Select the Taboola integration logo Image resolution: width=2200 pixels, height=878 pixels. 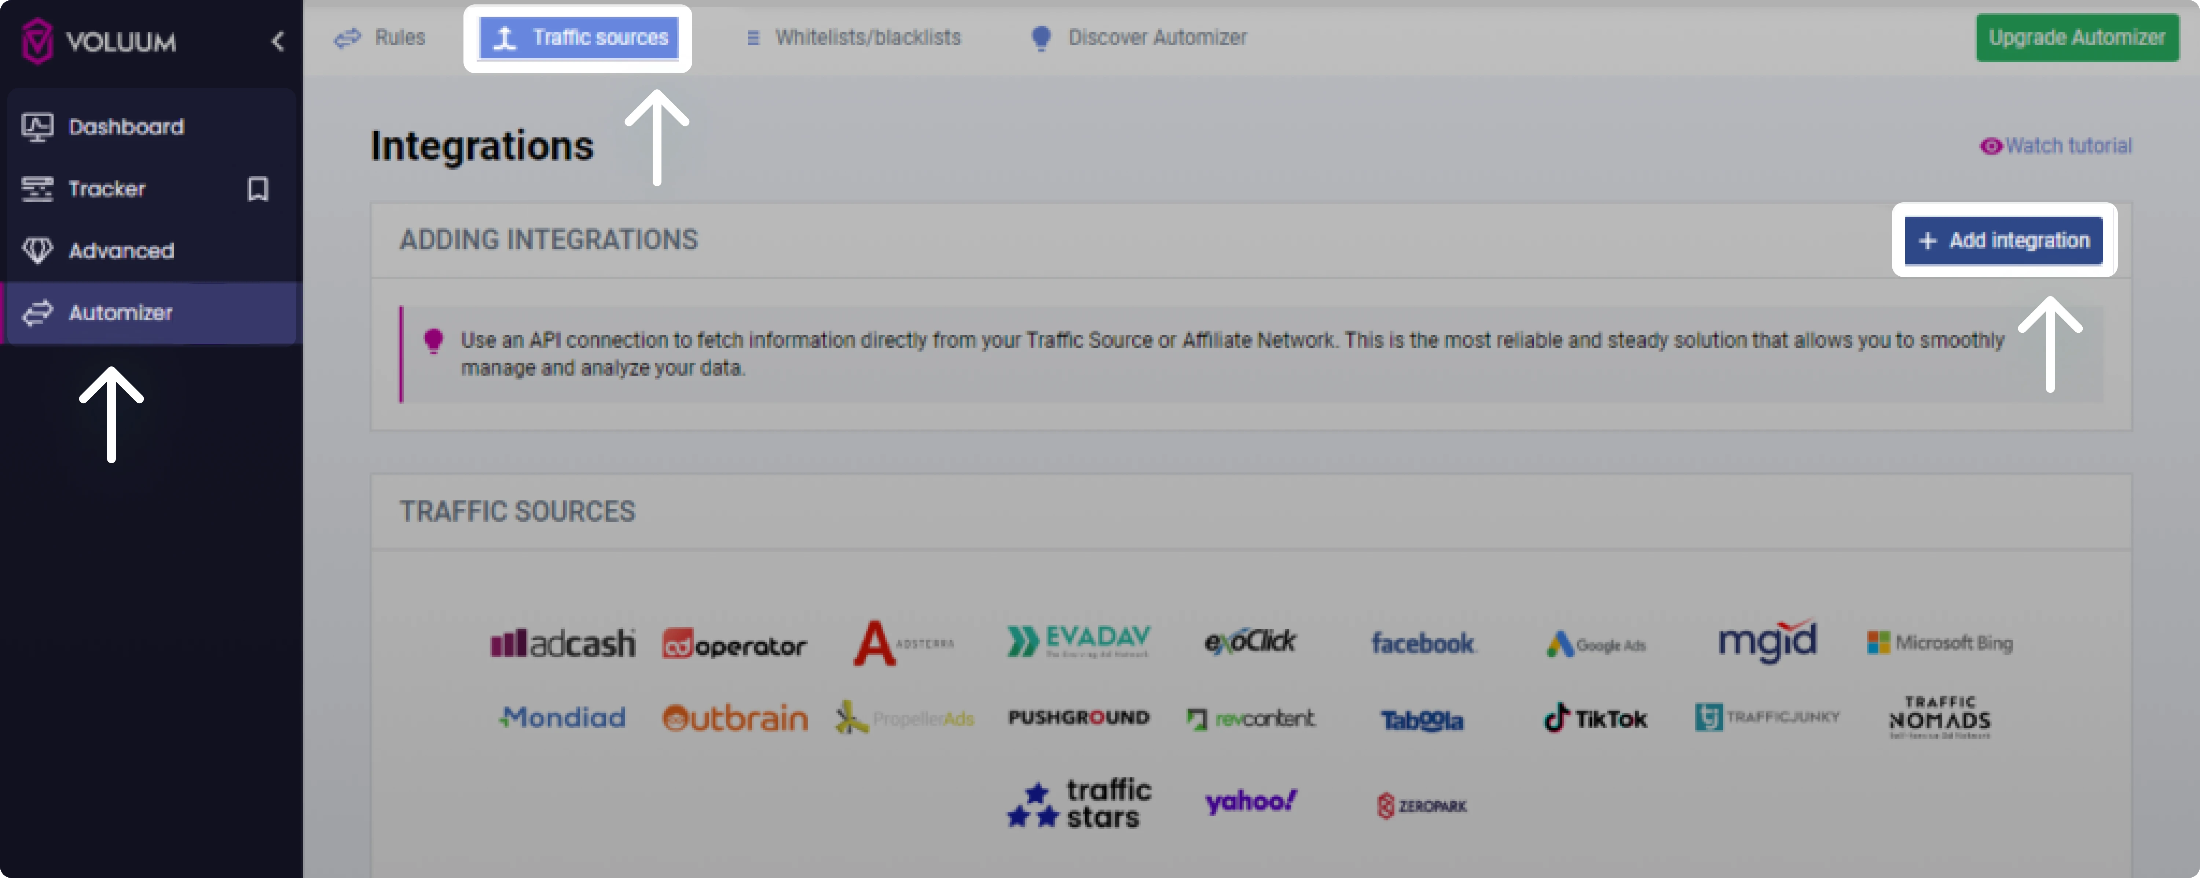(x=1422, y=720)
